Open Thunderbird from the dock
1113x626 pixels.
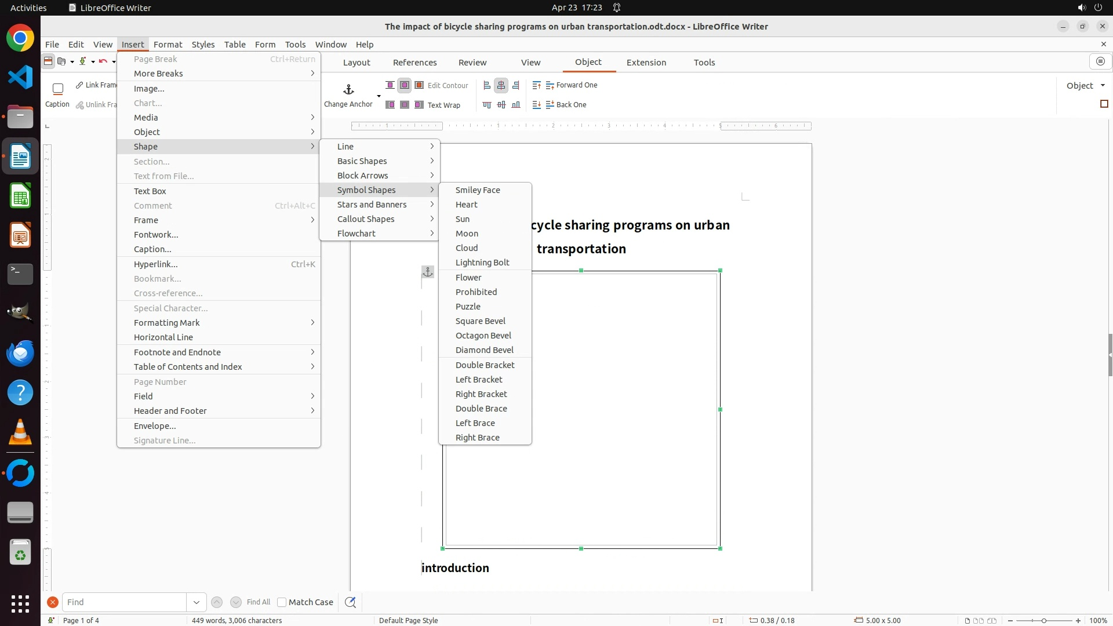click(x=20, y=353)
